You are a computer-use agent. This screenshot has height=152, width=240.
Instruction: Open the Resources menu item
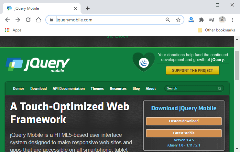tap(118, 88)
